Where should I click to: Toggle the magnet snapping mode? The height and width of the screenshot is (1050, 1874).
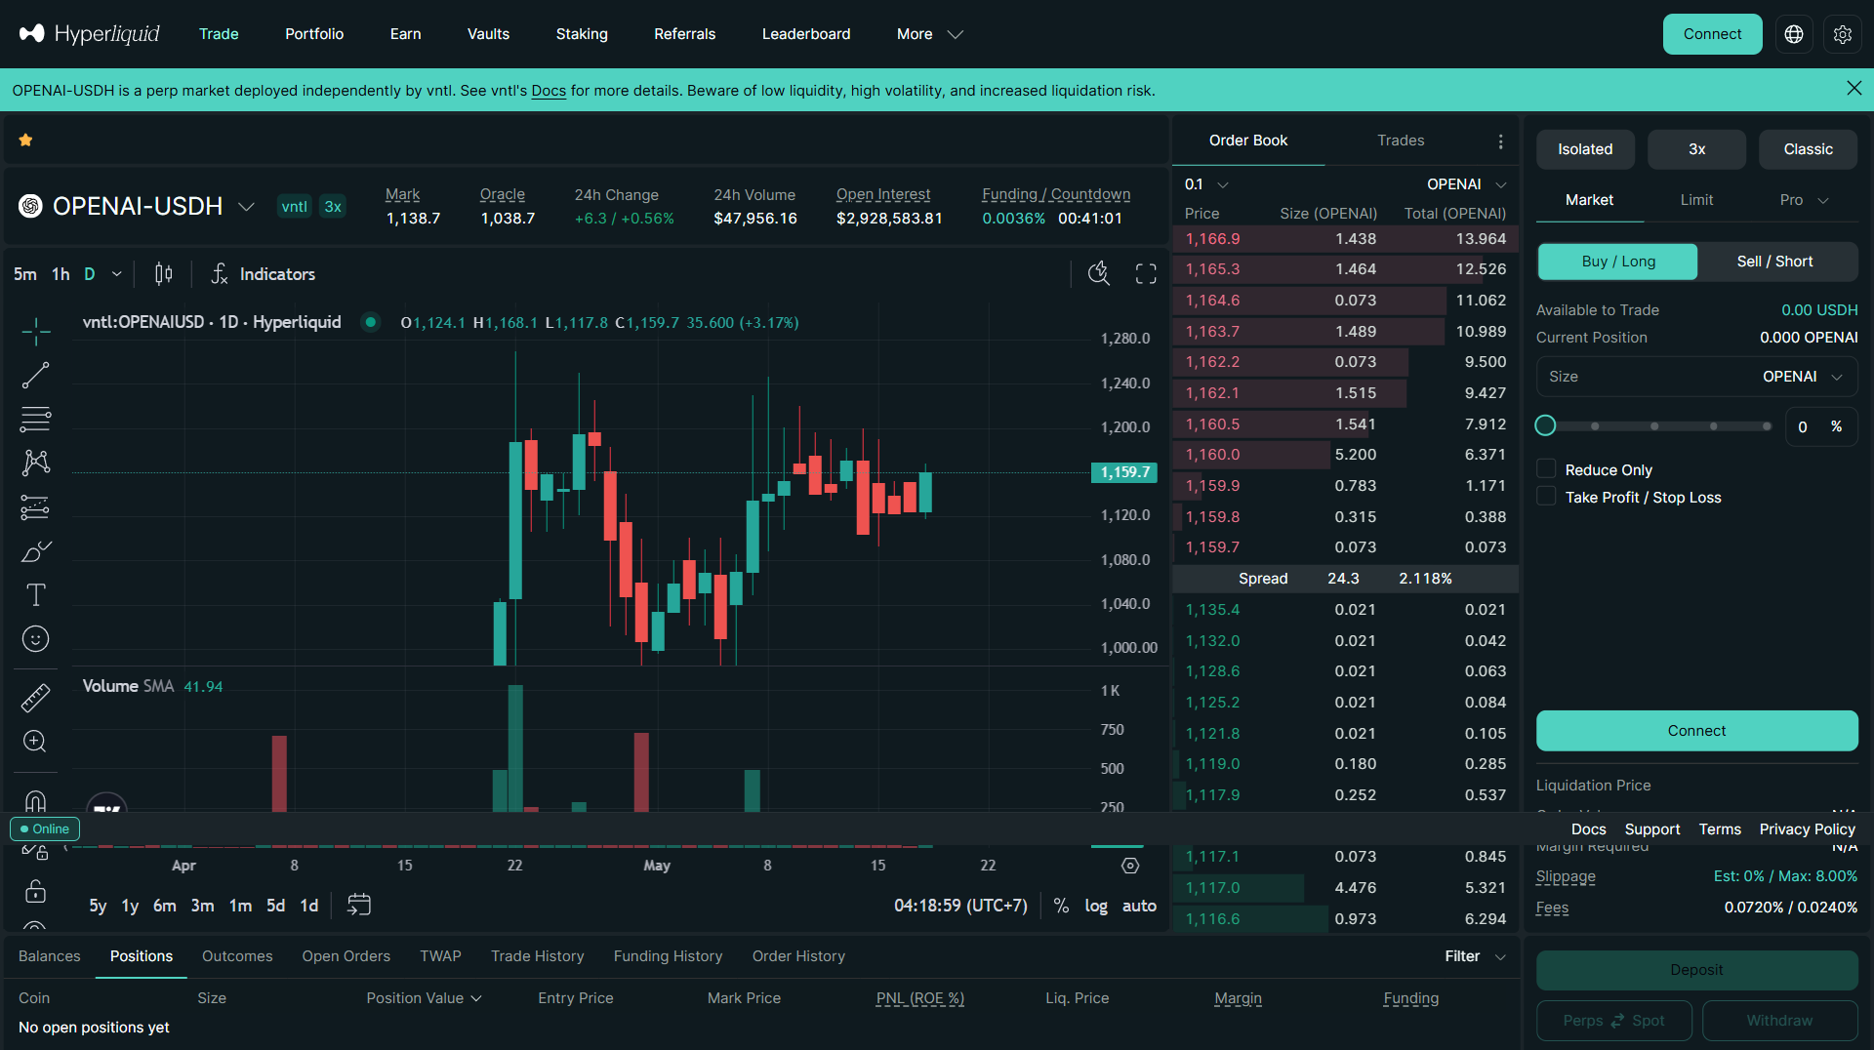pyautogui.click(x=36, y=800)
